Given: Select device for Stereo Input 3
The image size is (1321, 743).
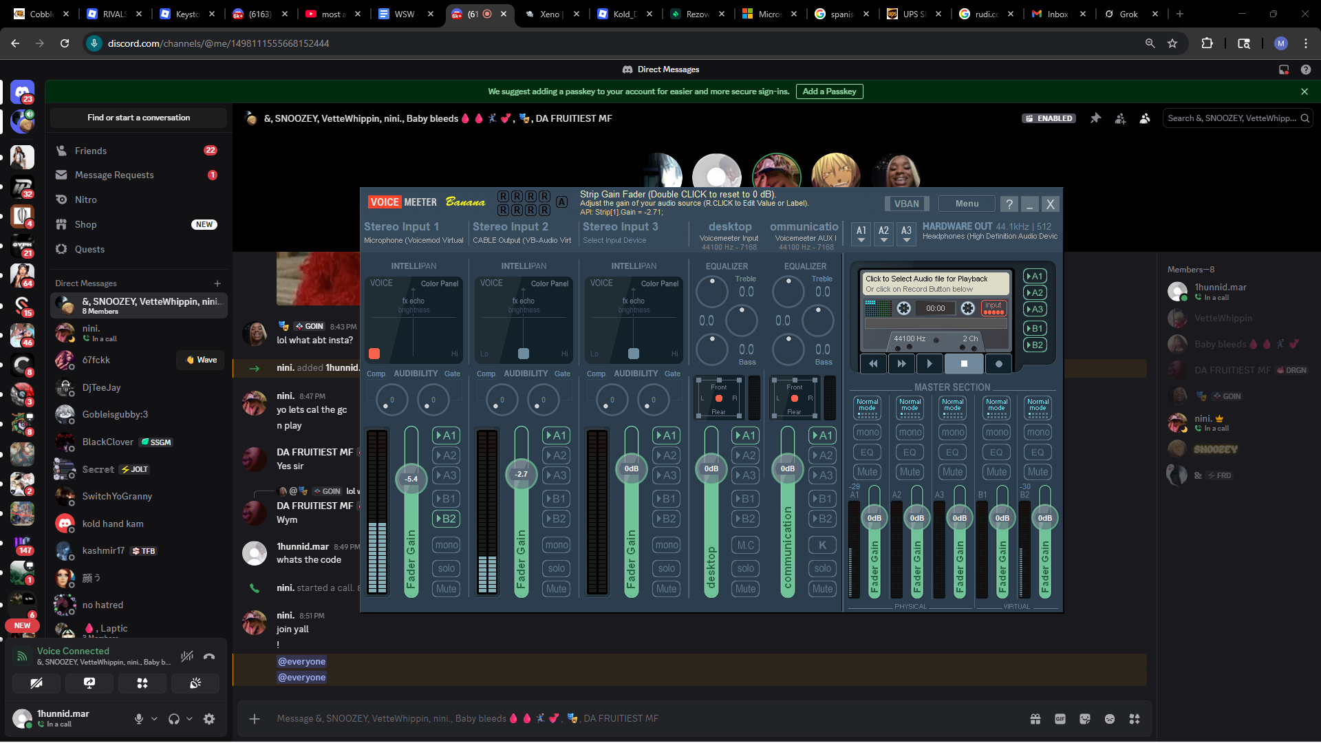Looking at the screenshot, I should tap(614, 241).
